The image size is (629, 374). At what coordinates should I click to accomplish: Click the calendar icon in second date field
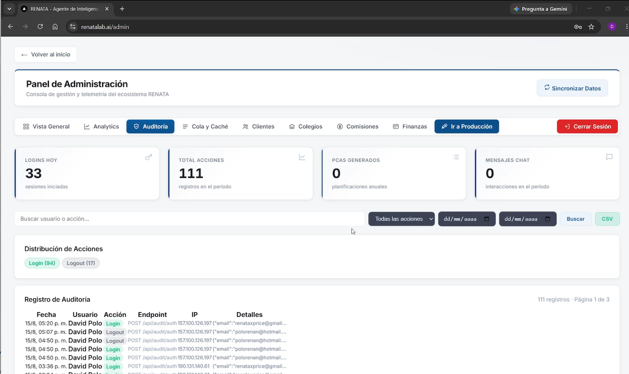pyautogui.click(x=548, y=219)
